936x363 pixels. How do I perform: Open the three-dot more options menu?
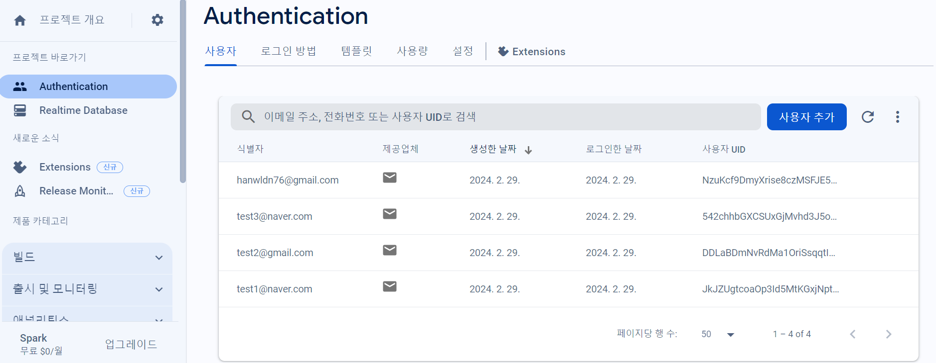898,117
